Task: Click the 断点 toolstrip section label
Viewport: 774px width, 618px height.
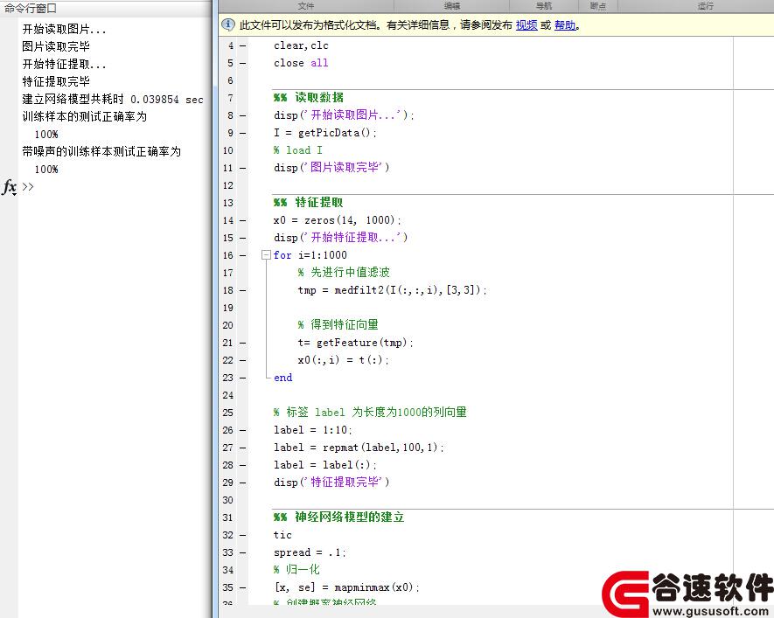Action: (598, 6)
